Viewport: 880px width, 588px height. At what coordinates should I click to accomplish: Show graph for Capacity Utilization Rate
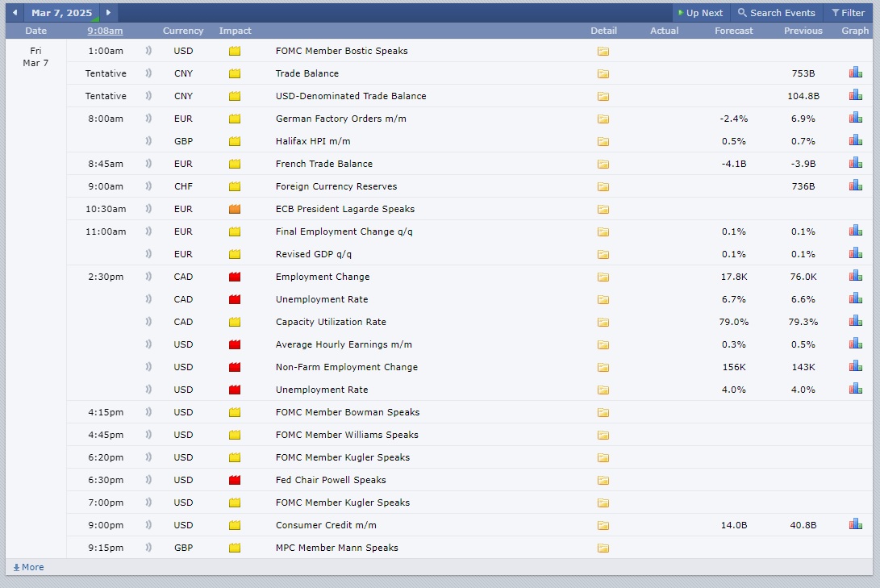pyautogui.click(x=855, y=321)
